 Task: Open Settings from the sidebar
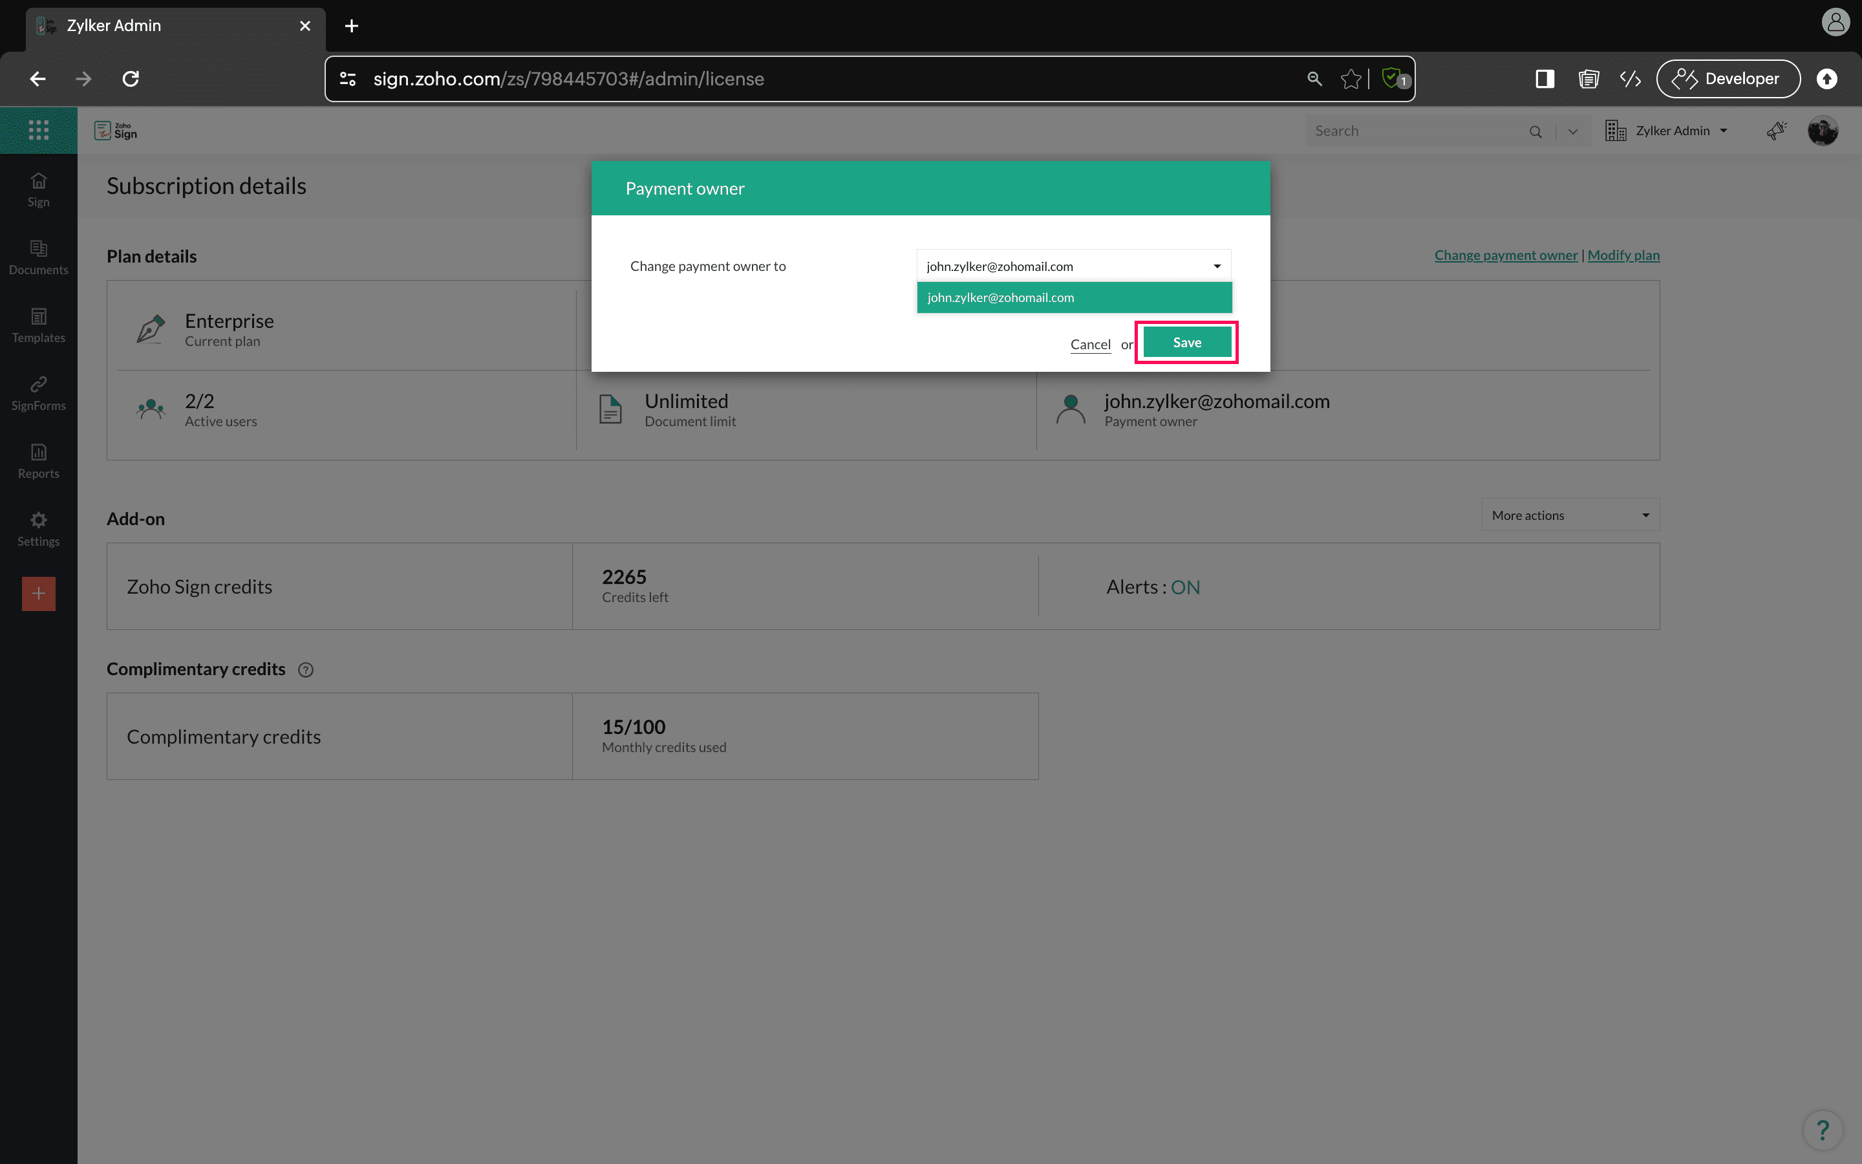click(x=39, y=529)
